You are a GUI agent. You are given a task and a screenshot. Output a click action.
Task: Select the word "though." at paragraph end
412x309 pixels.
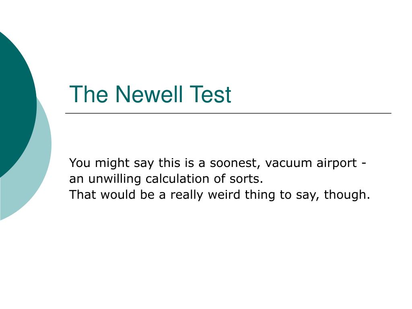(x=347, y=195)
